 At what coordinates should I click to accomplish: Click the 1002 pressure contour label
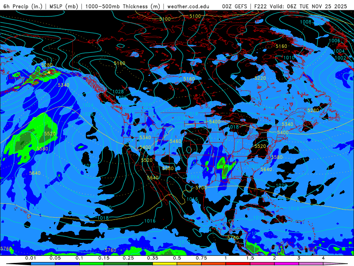tap(340, 58)
